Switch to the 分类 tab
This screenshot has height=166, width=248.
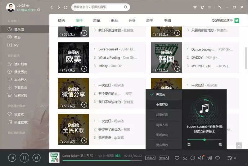tap(132, 21)
